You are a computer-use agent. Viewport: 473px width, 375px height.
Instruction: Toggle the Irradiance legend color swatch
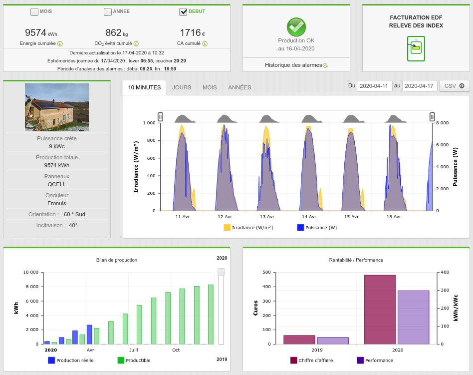pos(227,228)
